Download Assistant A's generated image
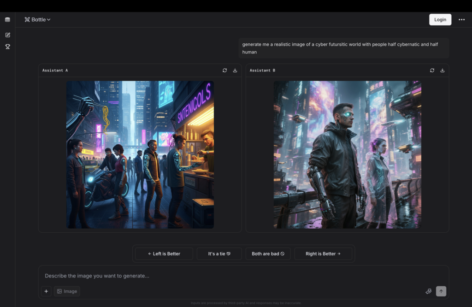Screen dimensions: 472x307 coord(235,70)
